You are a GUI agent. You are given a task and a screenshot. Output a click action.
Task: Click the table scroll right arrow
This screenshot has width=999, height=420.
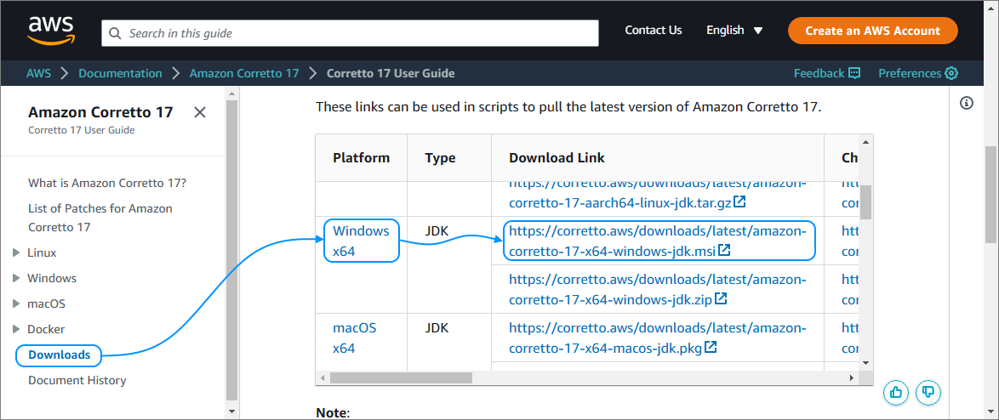coord(853,378)
